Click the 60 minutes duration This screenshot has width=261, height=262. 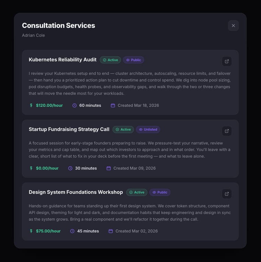click(90, 106)
